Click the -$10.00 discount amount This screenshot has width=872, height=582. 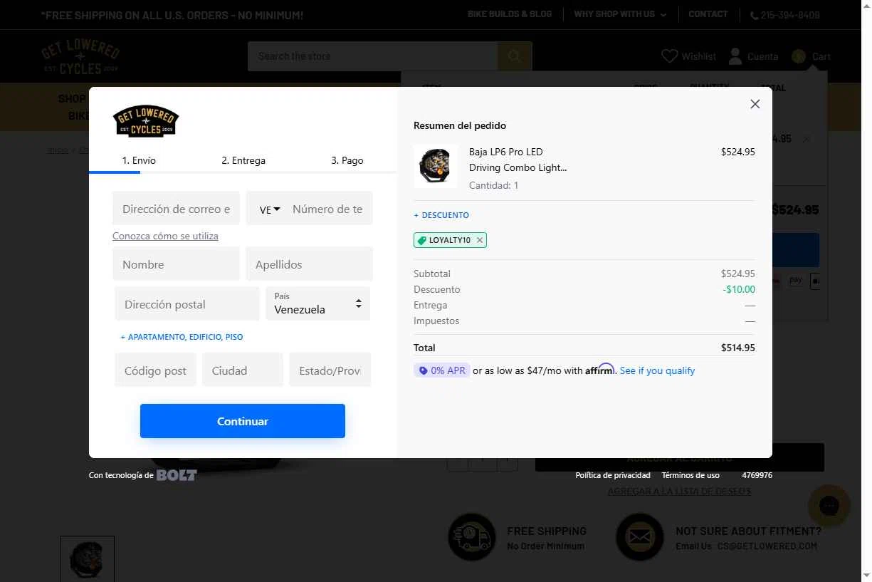739,289
